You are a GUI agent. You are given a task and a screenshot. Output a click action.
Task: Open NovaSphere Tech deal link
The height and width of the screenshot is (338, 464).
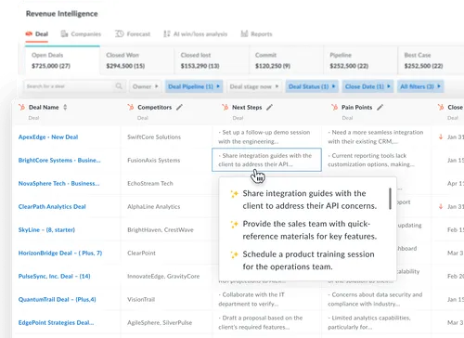coord(58,184)
